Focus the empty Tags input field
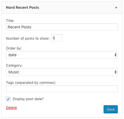124x119 pixels. (x=62, y=89)
